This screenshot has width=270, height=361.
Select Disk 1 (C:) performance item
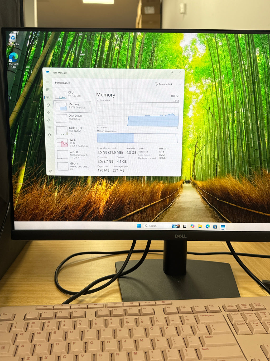click(x=73, y=131)
